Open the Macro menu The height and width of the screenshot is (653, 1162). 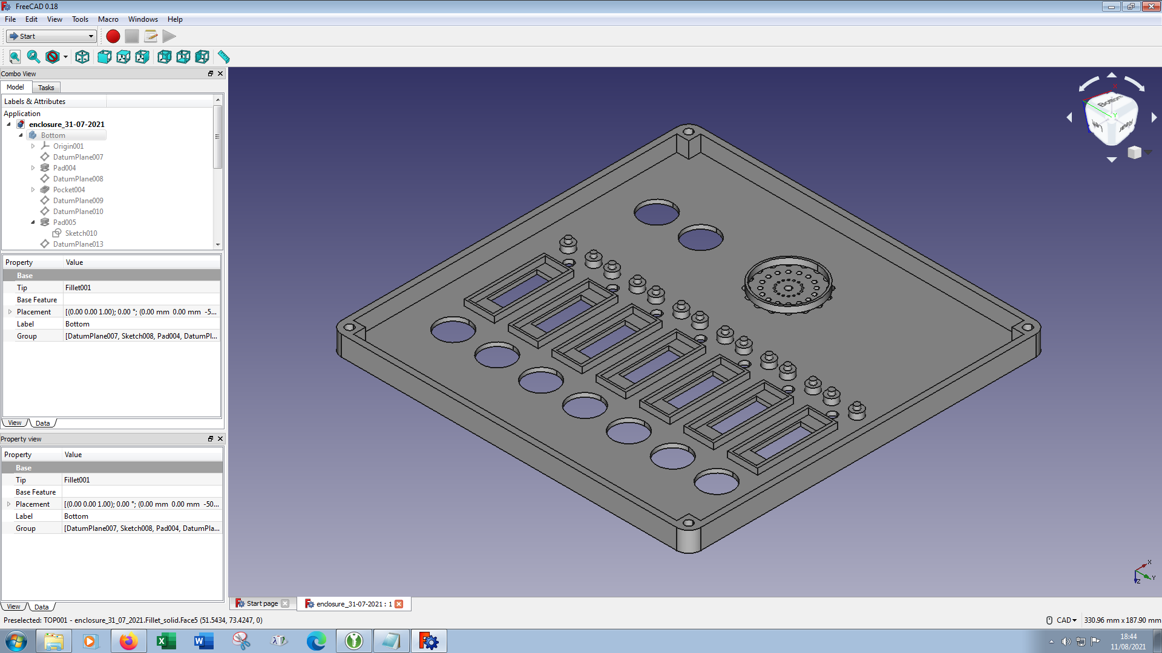tap(108, 19)
